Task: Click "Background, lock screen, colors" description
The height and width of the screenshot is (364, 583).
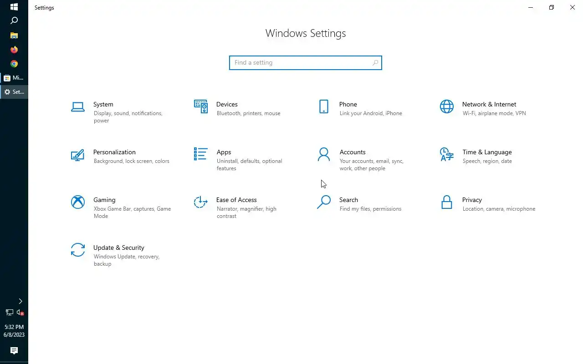Action: (x=131, y=161)
